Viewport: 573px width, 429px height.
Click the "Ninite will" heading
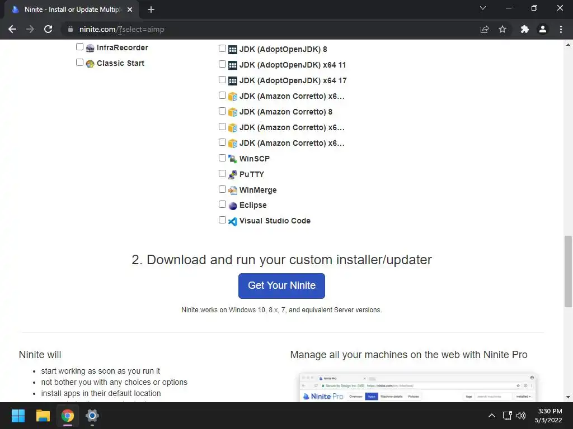click(40, 355)
